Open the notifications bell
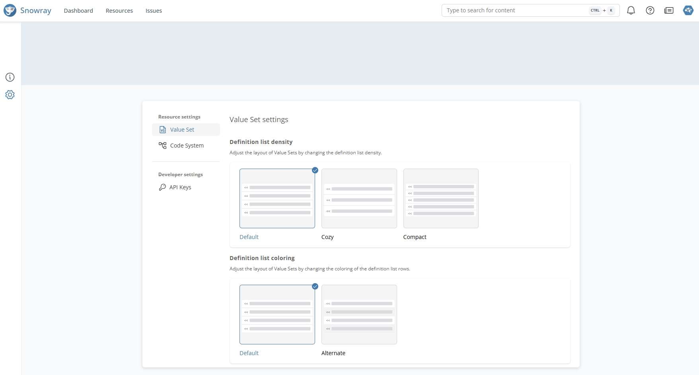The image size is (699, 375). click(x=631, y=11)
